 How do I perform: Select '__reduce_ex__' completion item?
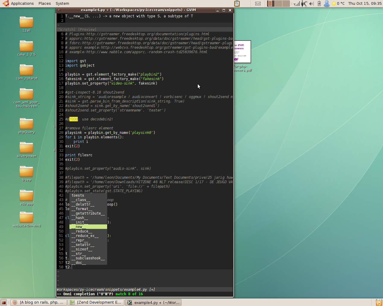click(x=88, y=236)
